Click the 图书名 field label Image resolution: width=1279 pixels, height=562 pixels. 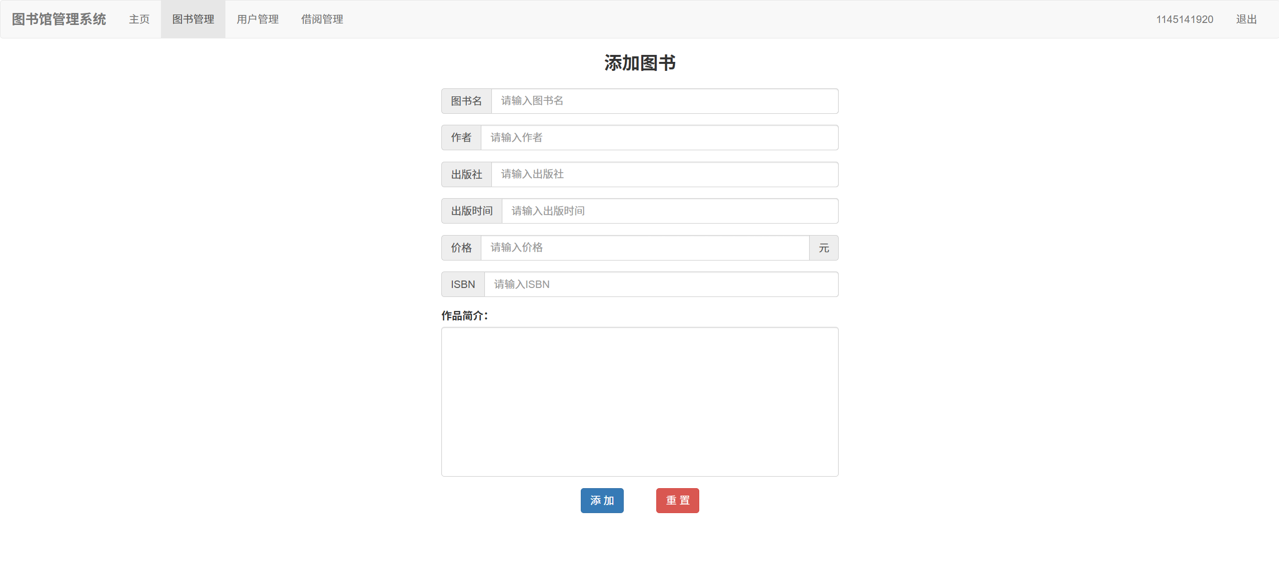(466, 101)
